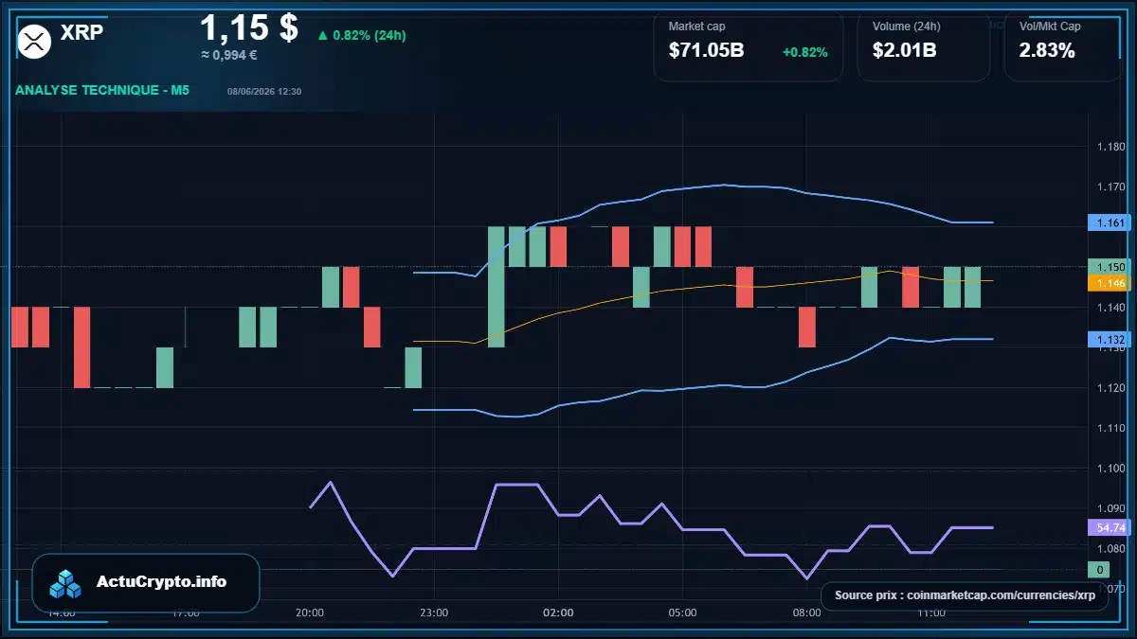Image resolution: width=1137 pixels, height=639 pixels.
Task: Click the ≈ 0,994 € euro value
Action: 228,55
